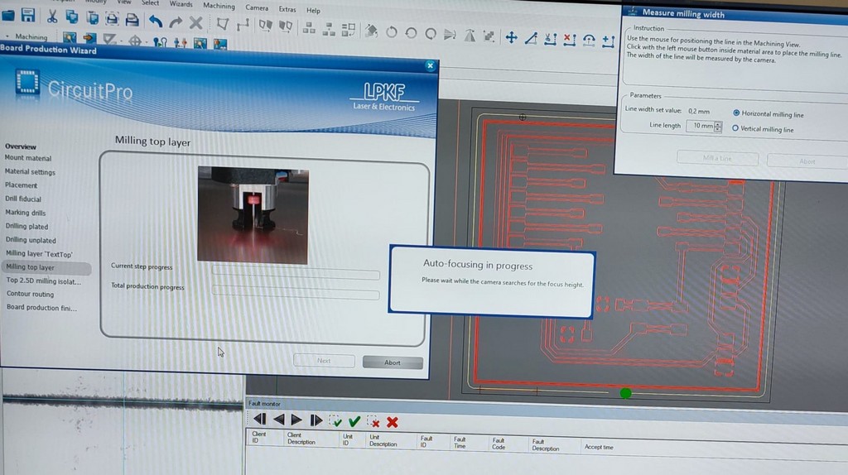Open the Wizards menu
Viewport: 848px width, 475px height.
(181, 4)
